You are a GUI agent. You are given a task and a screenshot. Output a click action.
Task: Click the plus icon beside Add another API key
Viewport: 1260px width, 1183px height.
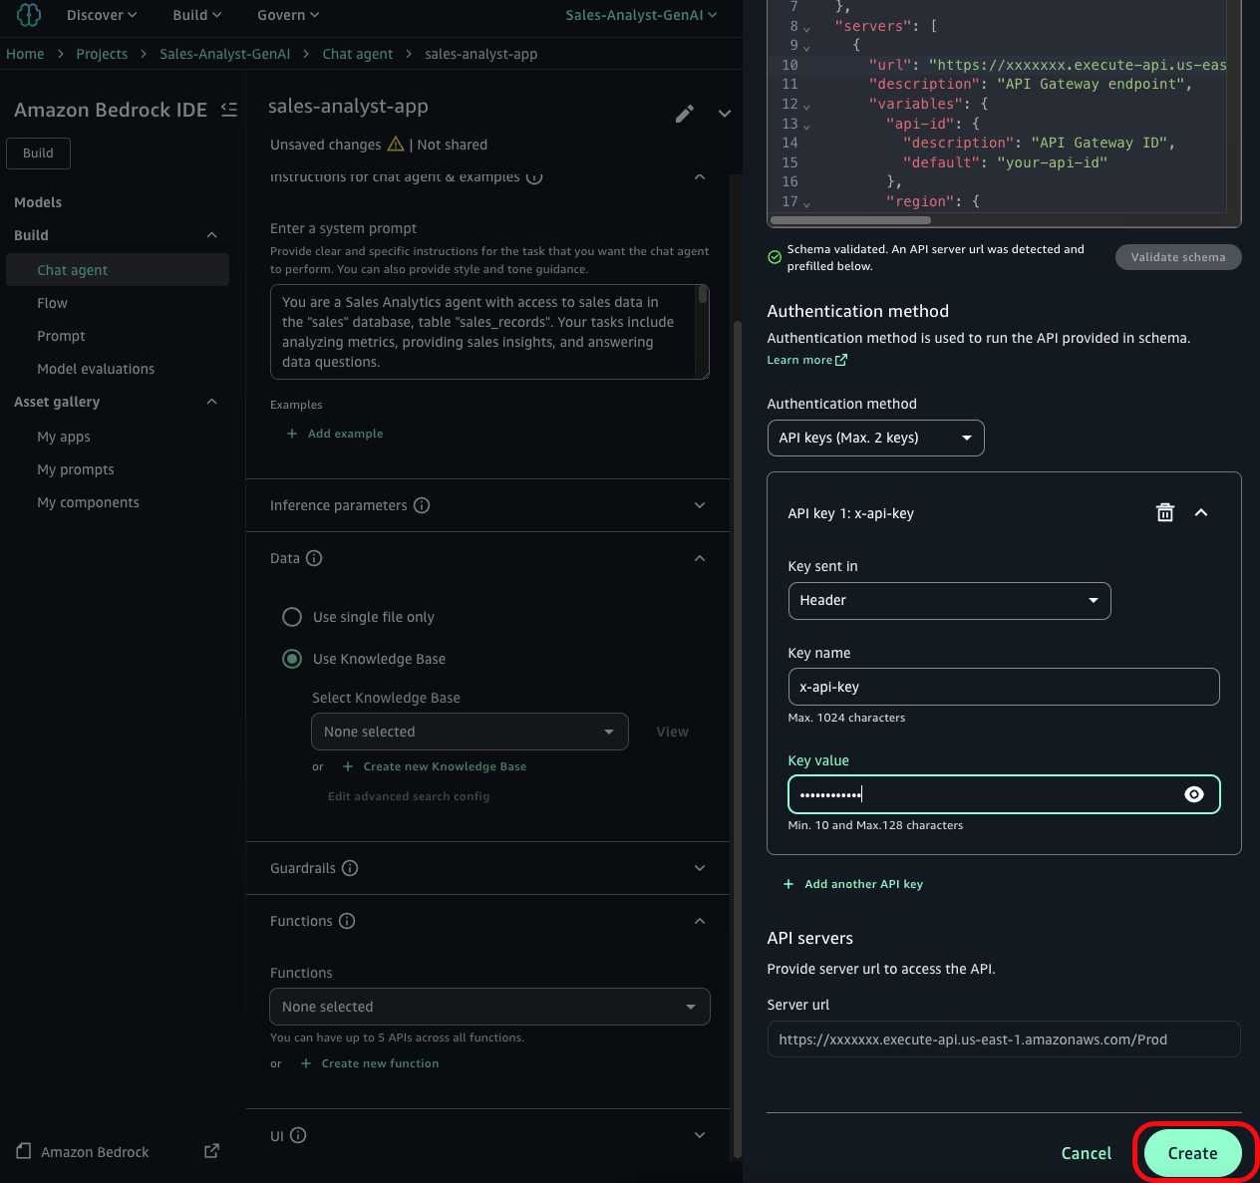(788, 884)
